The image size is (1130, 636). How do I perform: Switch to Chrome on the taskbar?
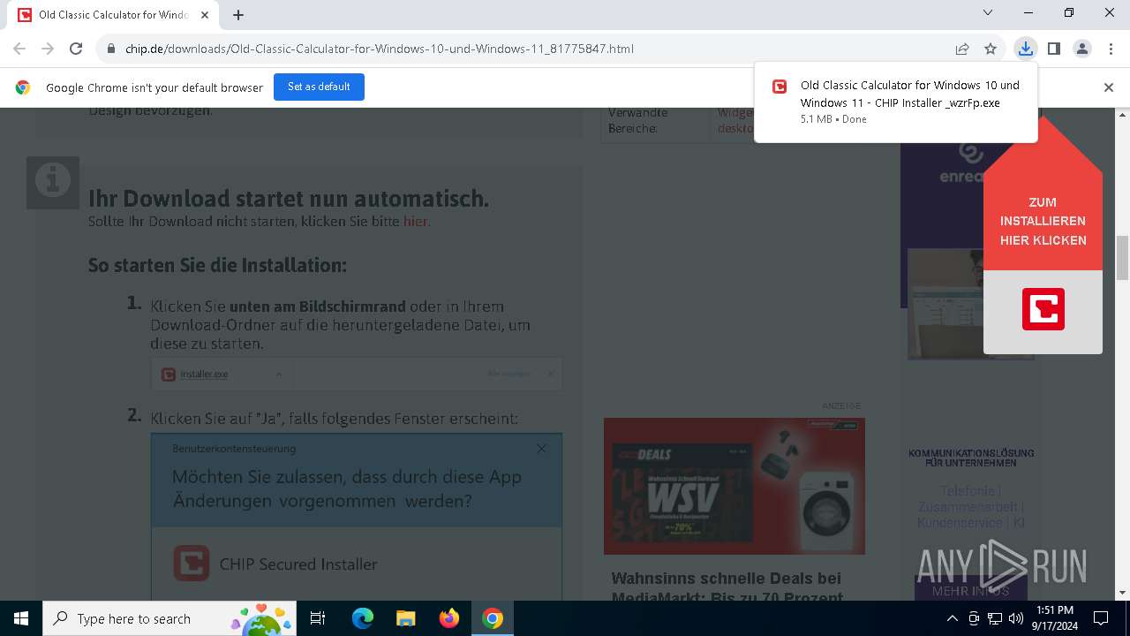[x=493, y=618]
